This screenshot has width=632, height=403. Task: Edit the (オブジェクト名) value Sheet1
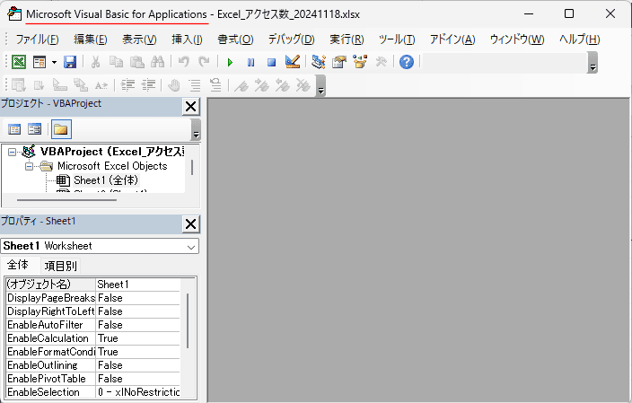tap(138, 285)
